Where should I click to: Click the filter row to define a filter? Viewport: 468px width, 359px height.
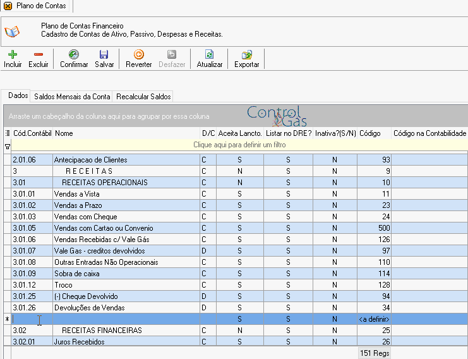[x=239, y=145]
